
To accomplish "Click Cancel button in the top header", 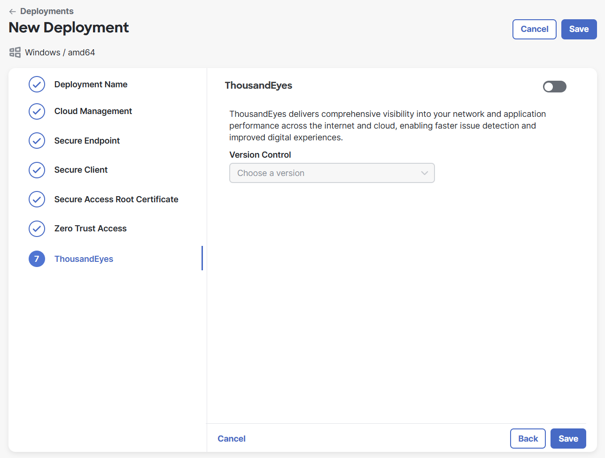I will (x=534, y=29).
